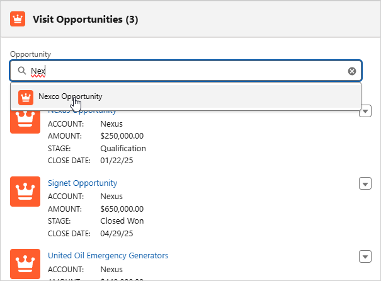Click crown icon beside Nexco Opportunity suggestion

click(x=26, y=98)
